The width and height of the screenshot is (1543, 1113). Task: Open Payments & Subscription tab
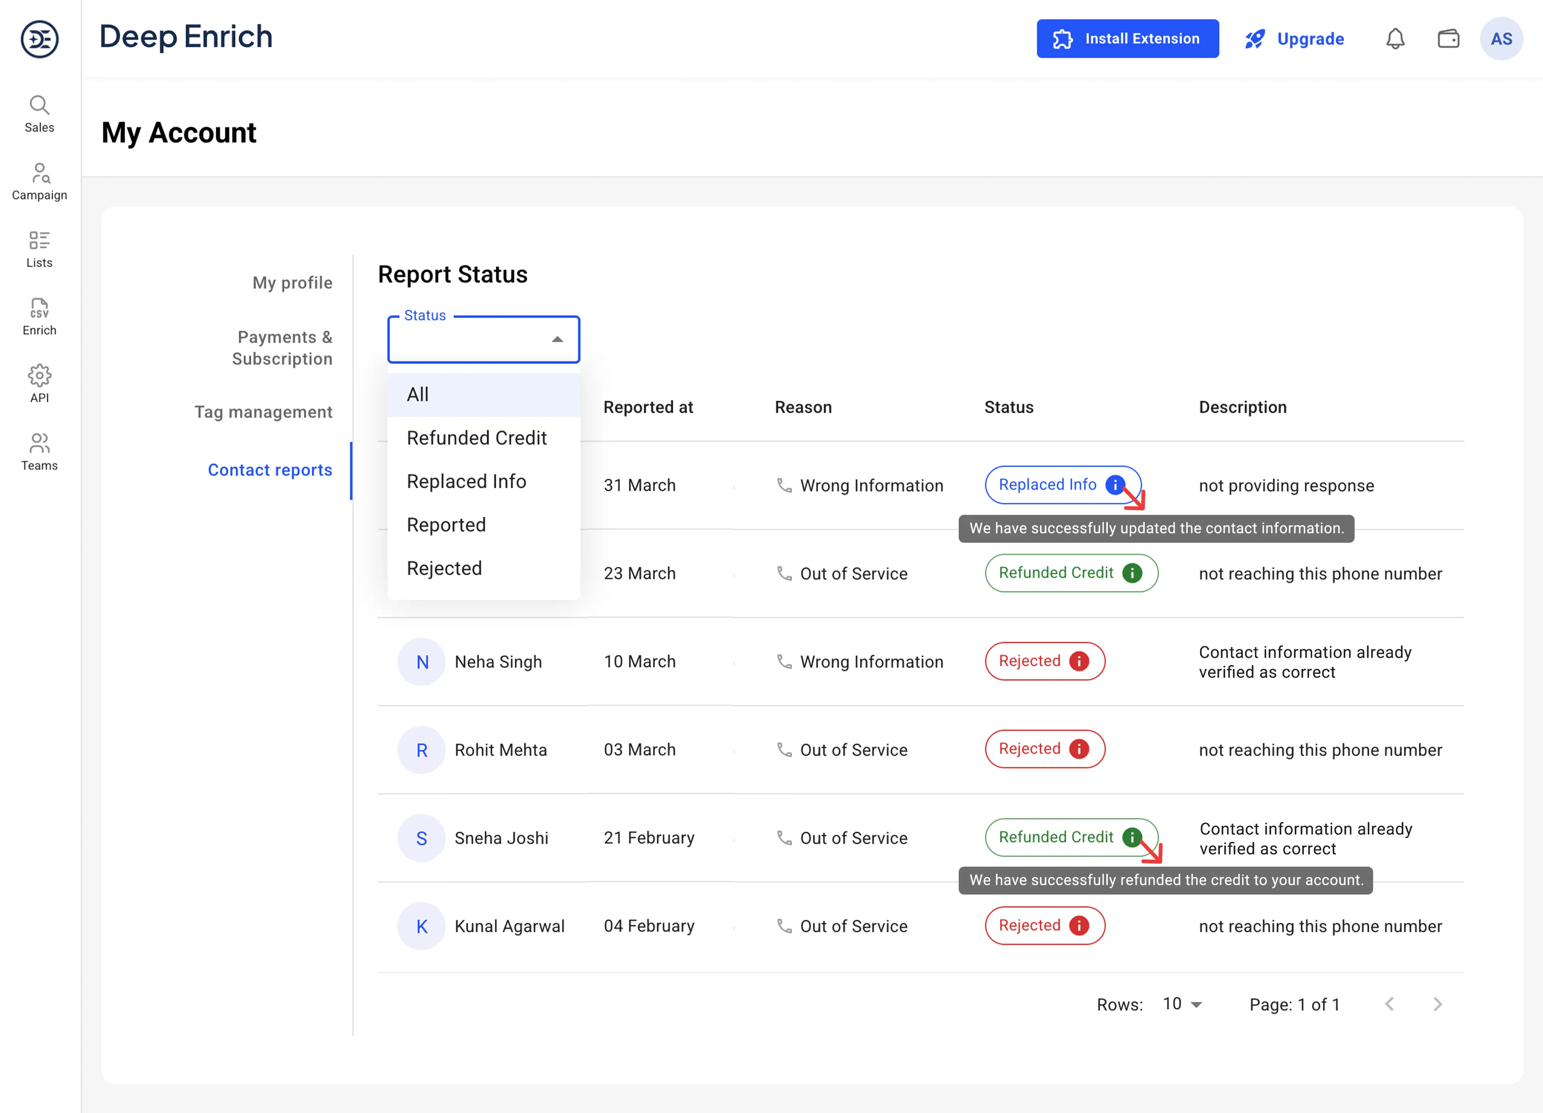pyautogui.click(x=282, y=348)
